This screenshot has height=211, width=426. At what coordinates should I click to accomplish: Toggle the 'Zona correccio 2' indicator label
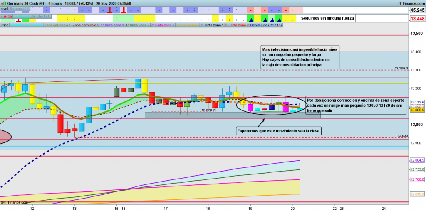(86, 25)
